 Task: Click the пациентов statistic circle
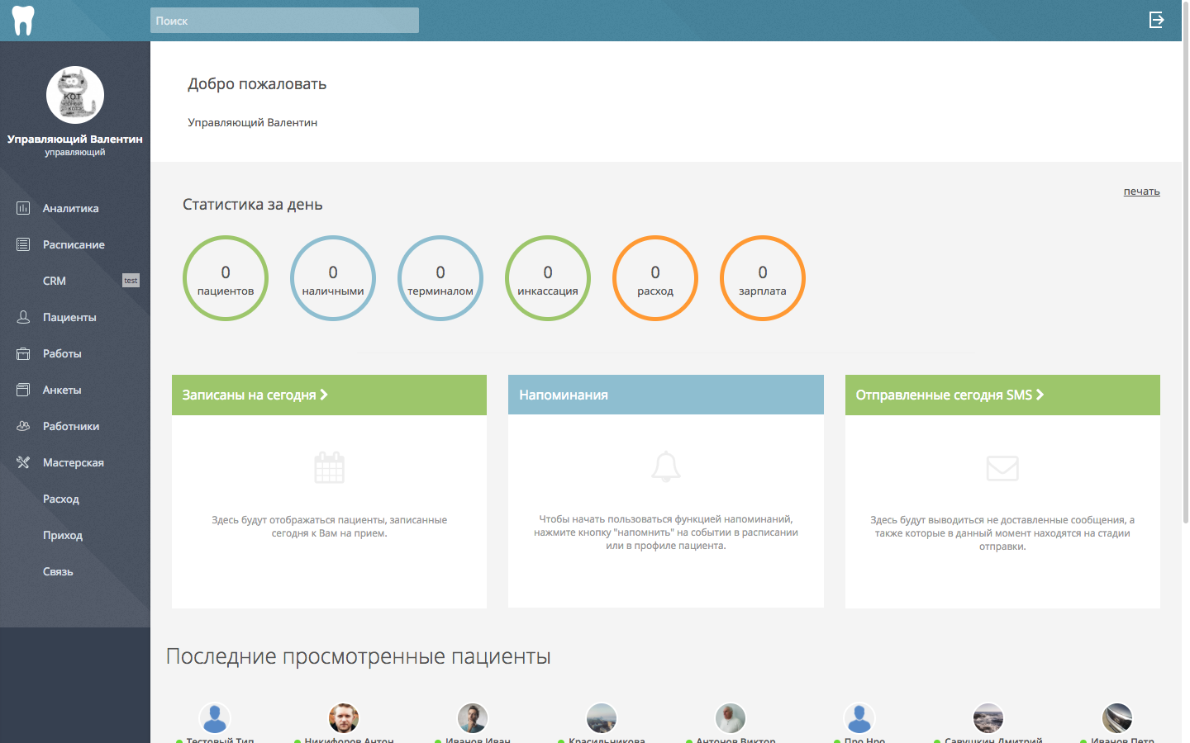click(x=226, y=278)
